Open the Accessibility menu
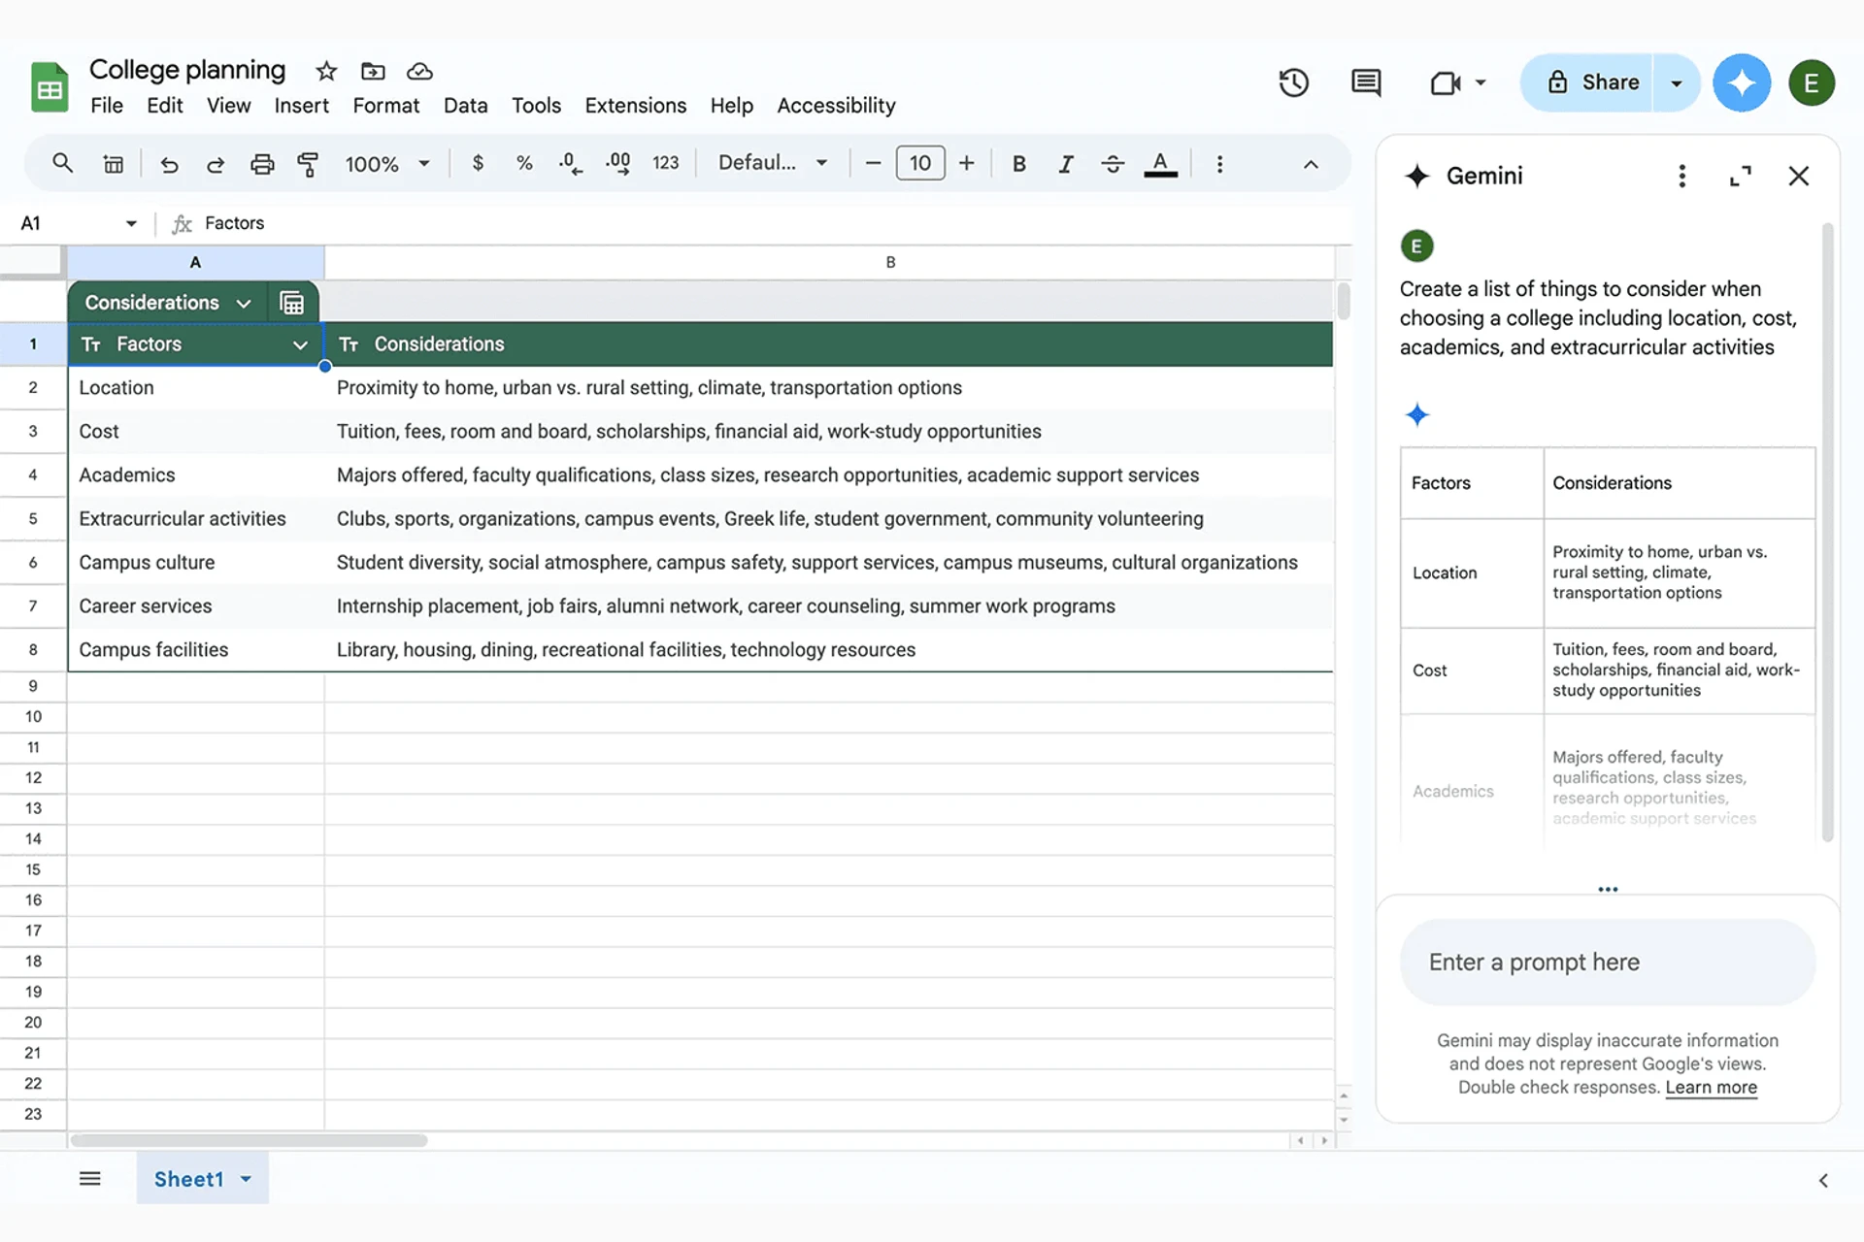Viewport: 1864px width, 1242px height. (x=836, y=105)
